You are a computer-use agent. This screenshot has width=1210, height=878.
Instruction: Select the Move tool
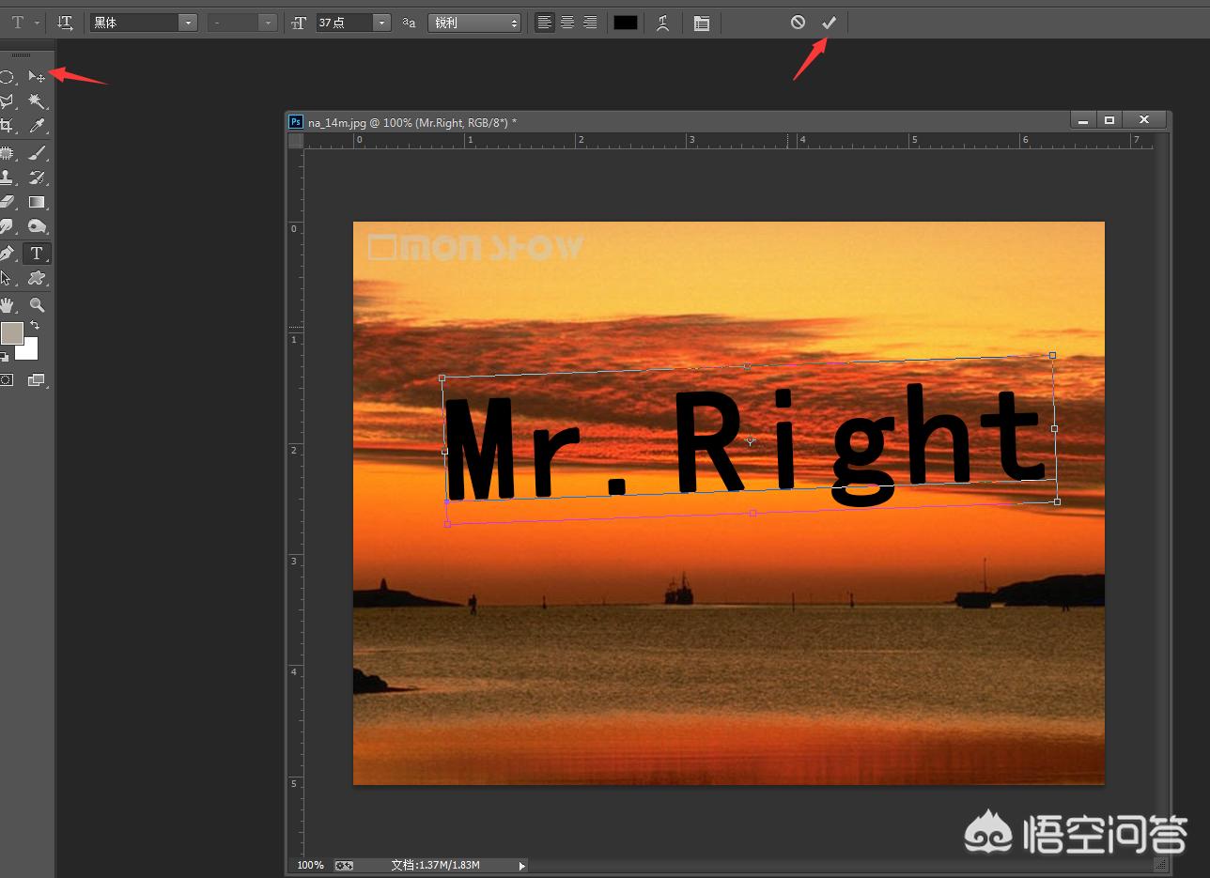tap(37, 76)
